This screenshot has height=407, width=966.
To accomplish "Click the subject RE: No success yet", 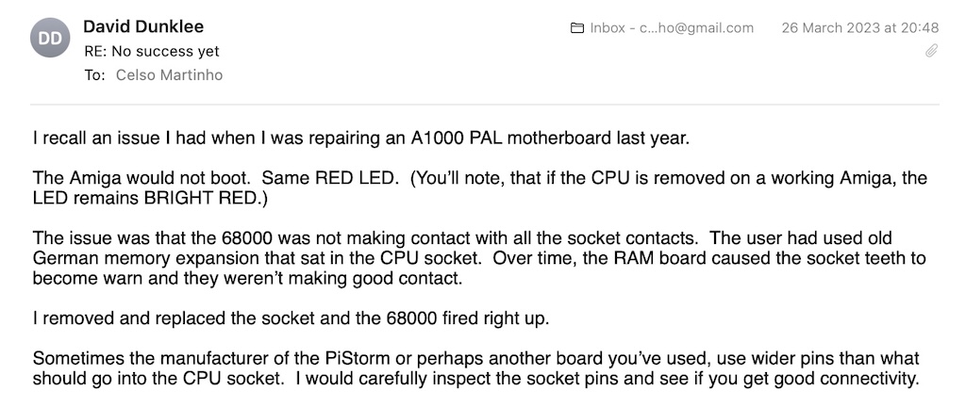I will coord(151,52).
